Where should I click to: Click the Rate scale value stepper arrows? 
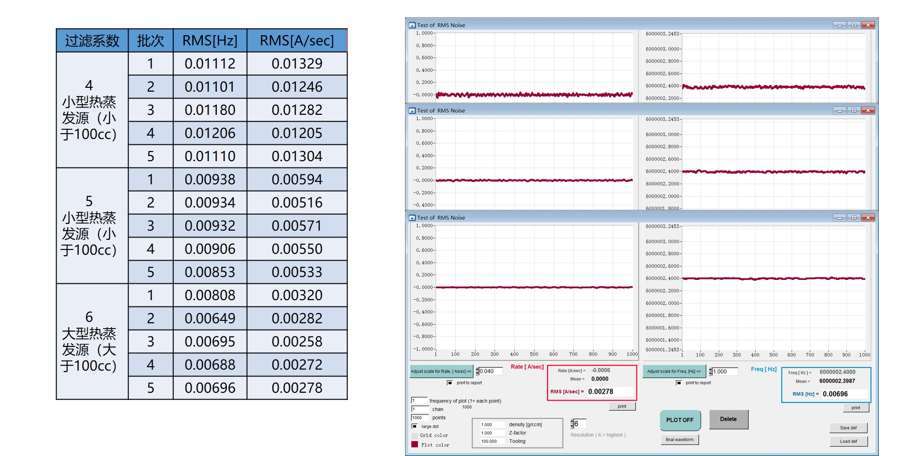pos(477,371)
